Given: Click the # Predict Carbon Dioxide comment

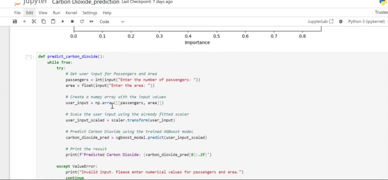Looking at the screenshot, I should pos(129,131).
